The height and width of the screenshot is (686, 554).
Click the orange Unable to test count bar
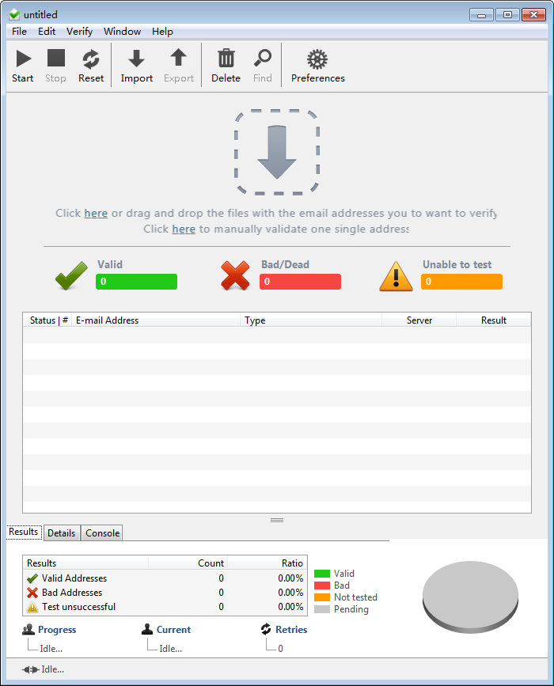[461, 282]
